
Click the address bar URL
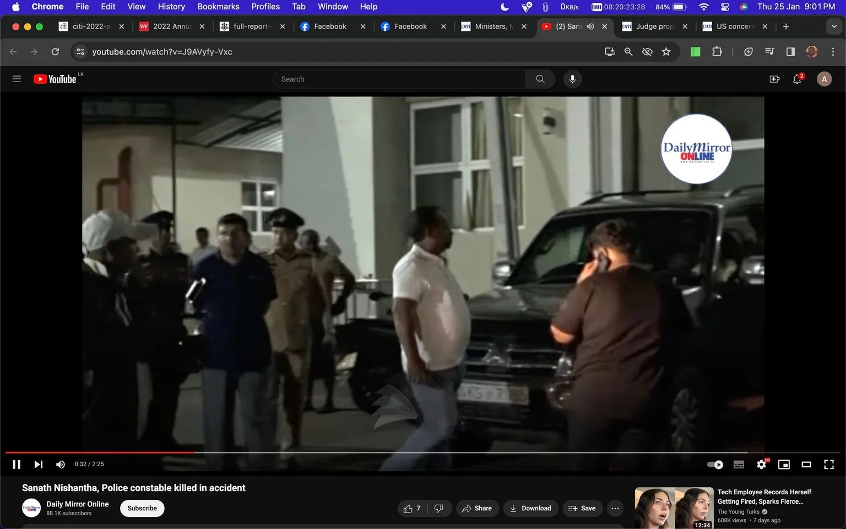coord(162,51)
